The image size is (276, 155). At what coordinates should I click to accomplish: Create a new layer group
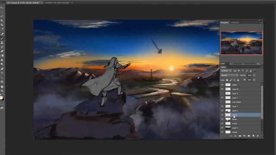coord(249,136)
